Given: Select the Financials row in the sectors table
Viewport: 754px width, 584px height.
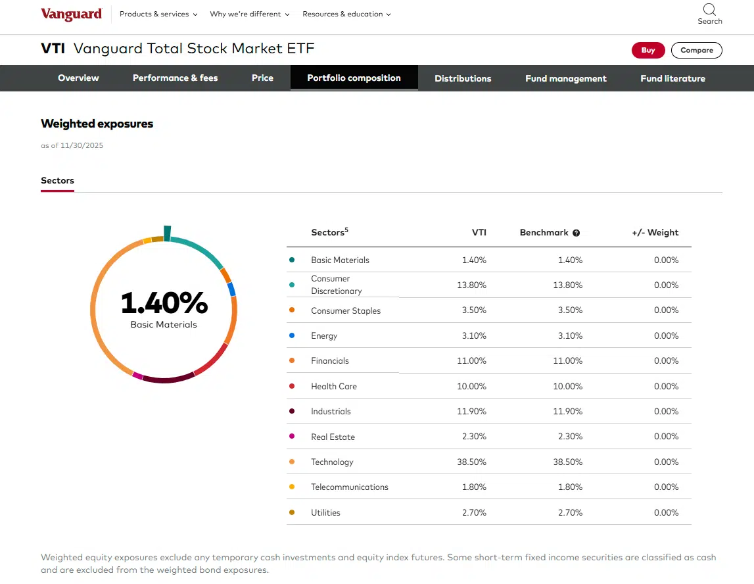Looking at the screenshot, I should click(488, 361).
